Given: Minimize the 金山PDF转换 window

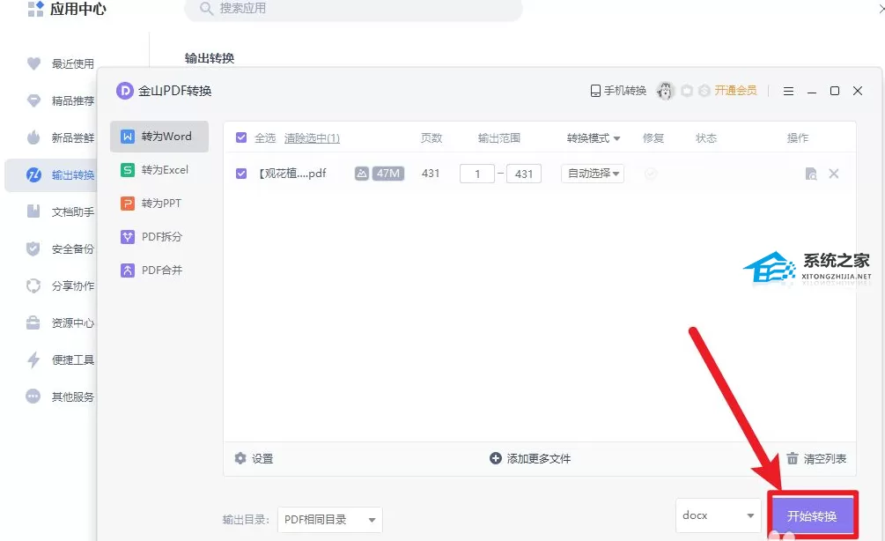Looking at the screenshot, I should tap(812, 91).
